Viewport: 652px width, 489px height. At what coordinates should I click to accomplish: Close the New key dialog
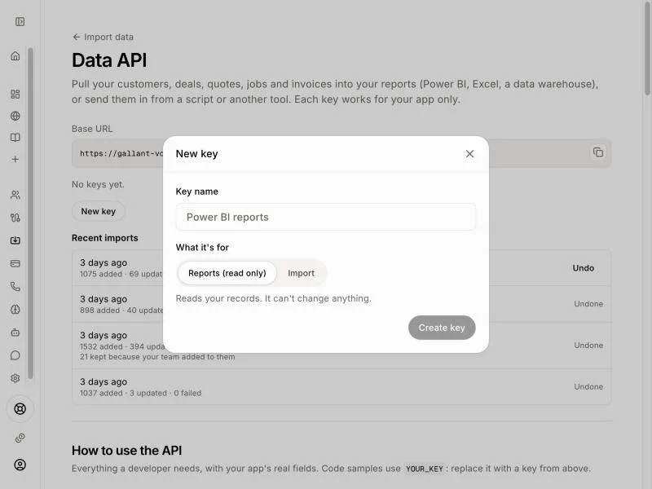click(470, 154)
